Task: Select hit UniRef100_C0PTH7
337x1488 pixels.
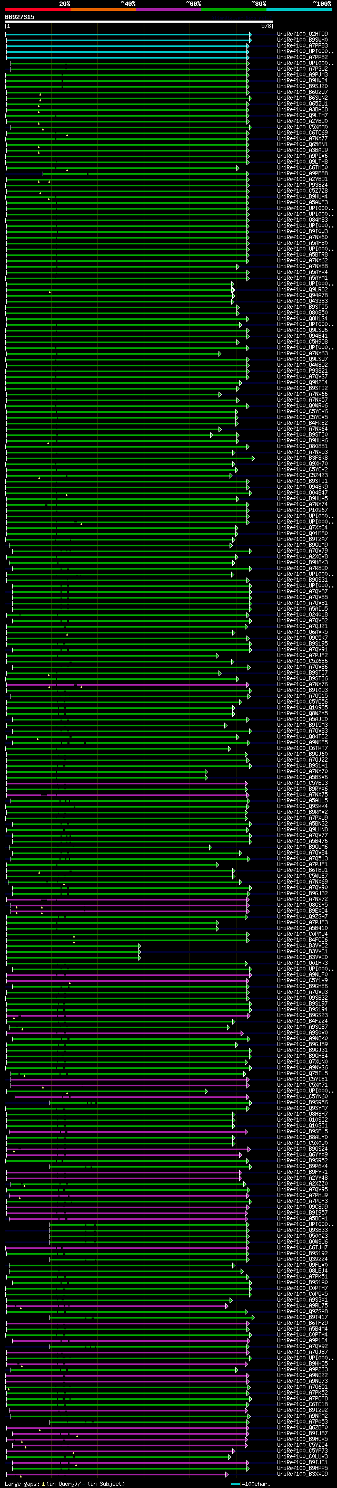Action: (x=302, y=1288)
